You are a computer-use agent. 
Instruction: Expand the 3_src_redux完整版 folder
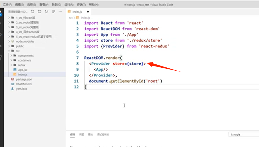pyautogui.click(x=9, y=27)
